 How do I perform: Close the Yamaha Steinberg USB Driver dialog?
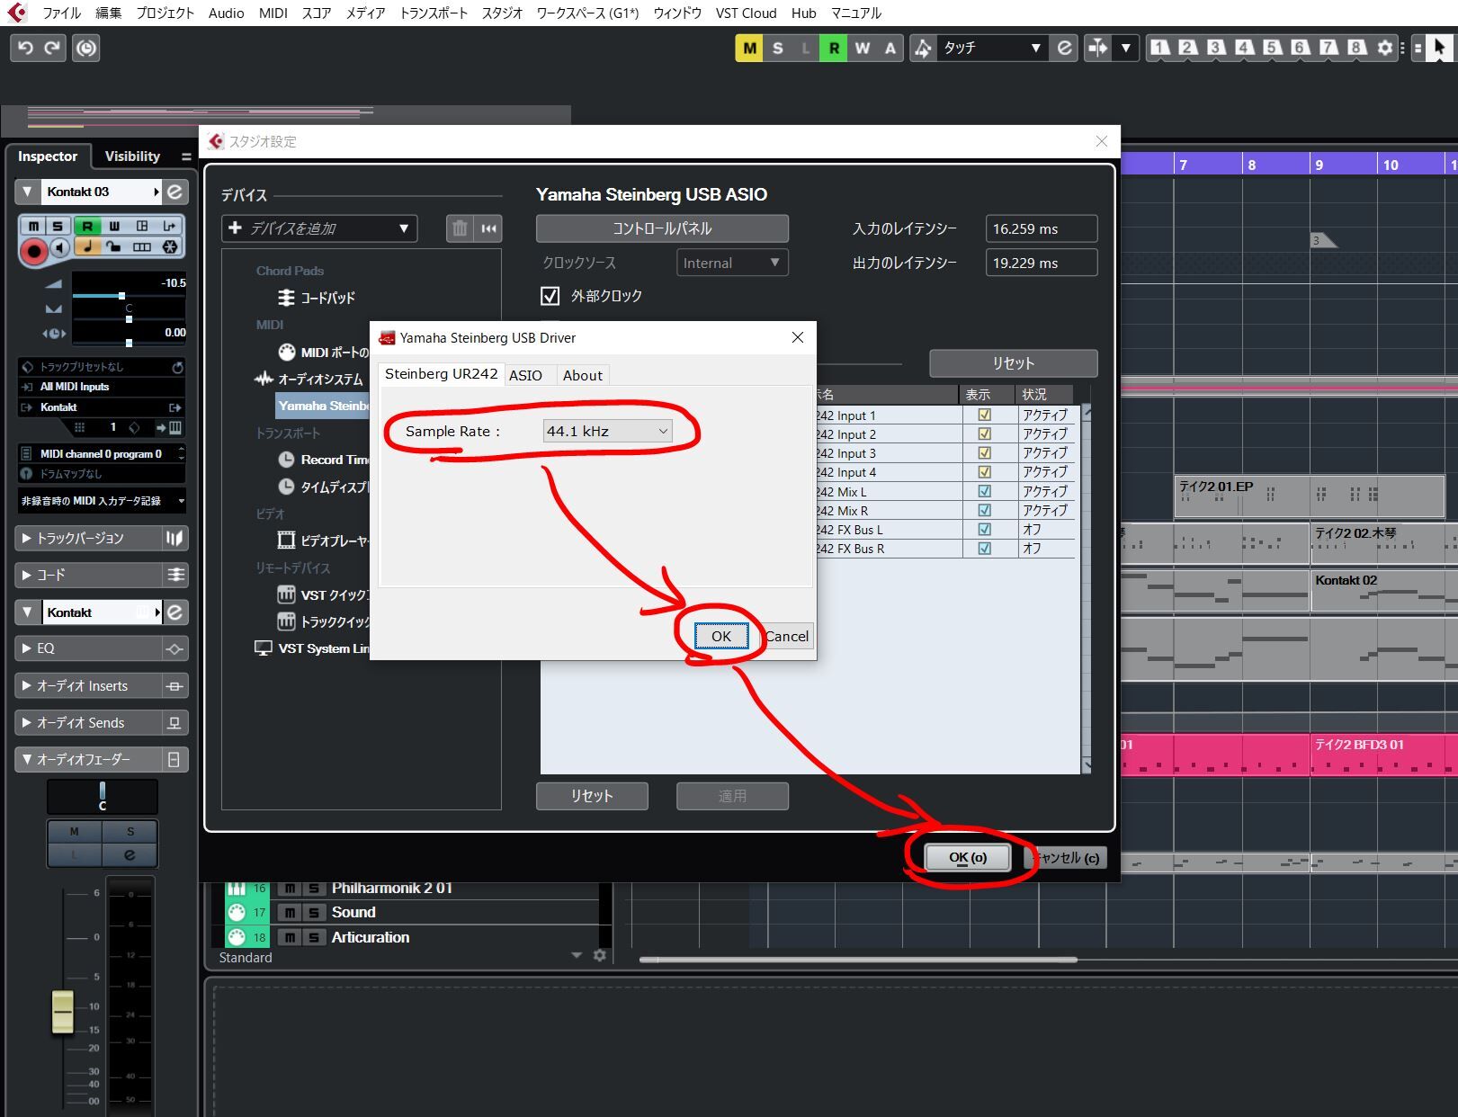[798, 337]
